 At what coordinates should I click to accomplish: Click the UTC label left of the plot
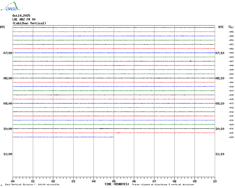click(x=3, y=27)
